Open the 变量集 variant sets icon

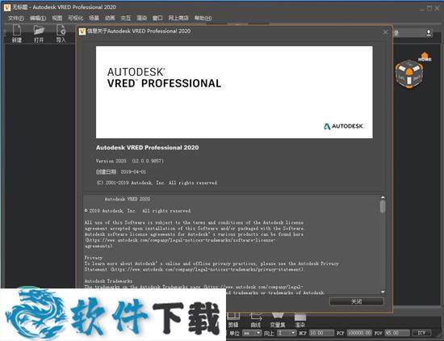(278, 320)
